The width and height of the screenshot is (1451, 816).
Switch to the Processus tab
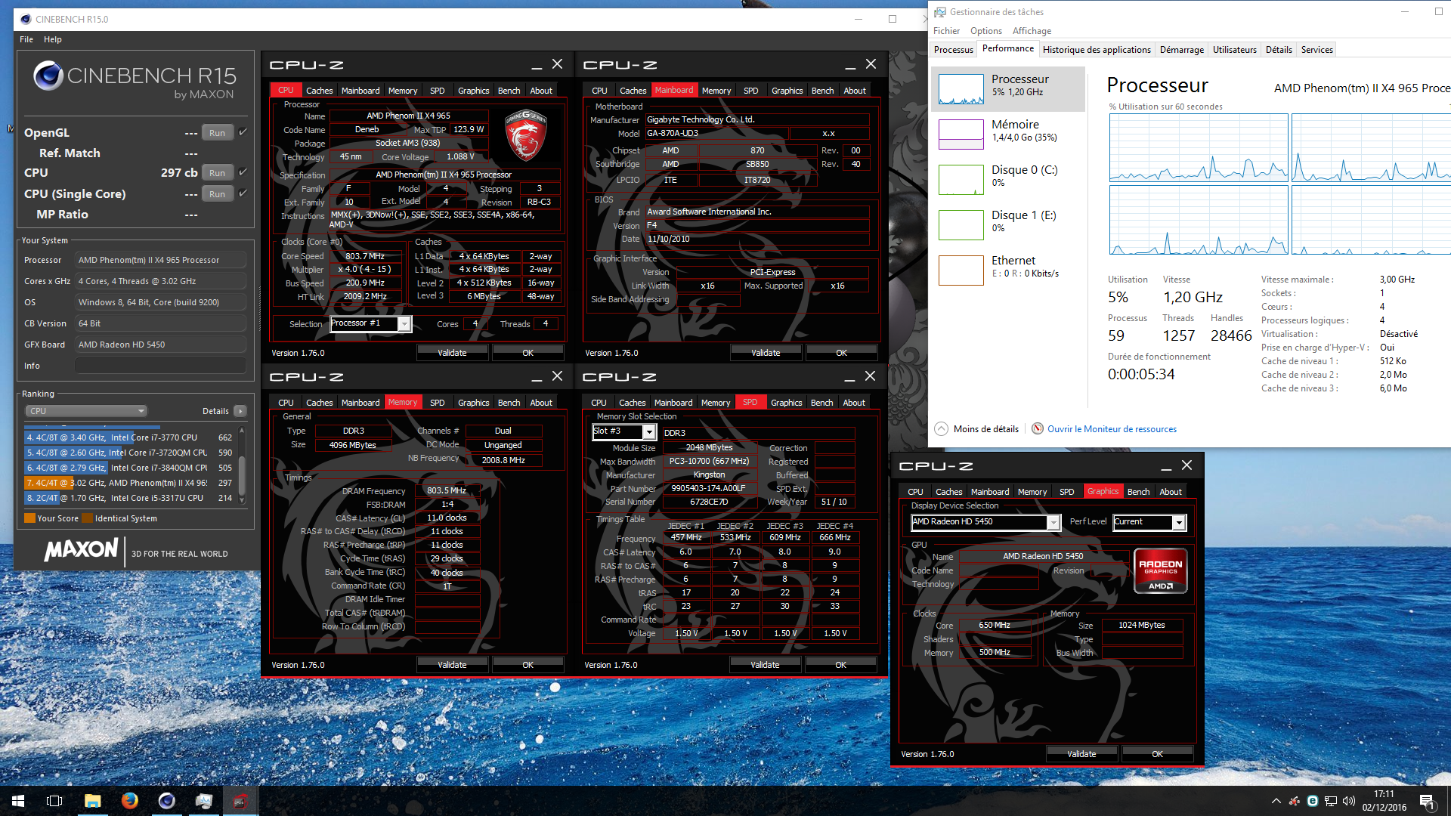point(953,50)
